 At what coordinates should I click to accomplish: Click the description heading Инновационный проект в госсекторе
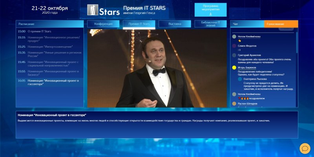click(52, 115)
